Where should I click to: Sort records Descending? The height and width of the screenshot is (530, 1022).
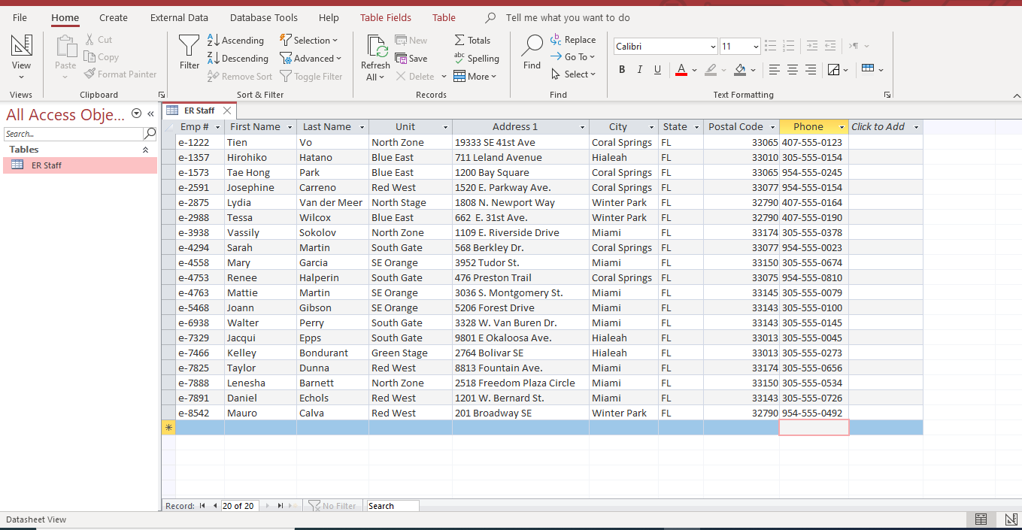pyautogui.click(x=238, y=58)
